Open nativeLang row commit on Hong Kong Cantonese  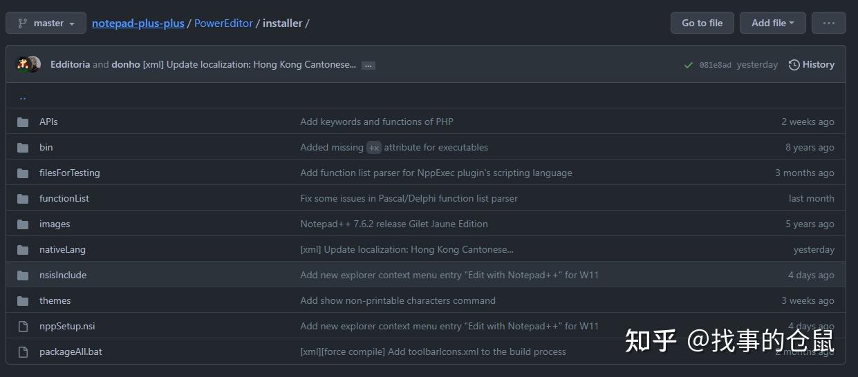407,249
